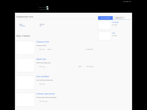Click the Drum and Bass thumbnail image
Screen dimensions: 147x110
pyautogui.click(x=25, y=82)
